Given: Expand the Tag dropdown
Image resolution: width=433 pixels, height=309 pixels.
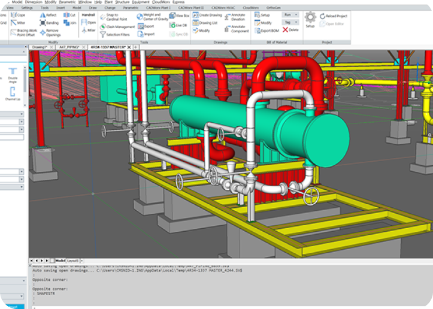Looking at the screenshot, I should coord(291,22).
